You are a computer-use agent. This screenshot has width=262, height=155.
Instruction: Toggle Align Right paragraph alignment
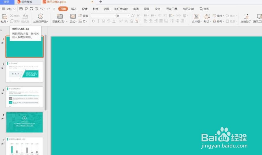pos(156,21)
